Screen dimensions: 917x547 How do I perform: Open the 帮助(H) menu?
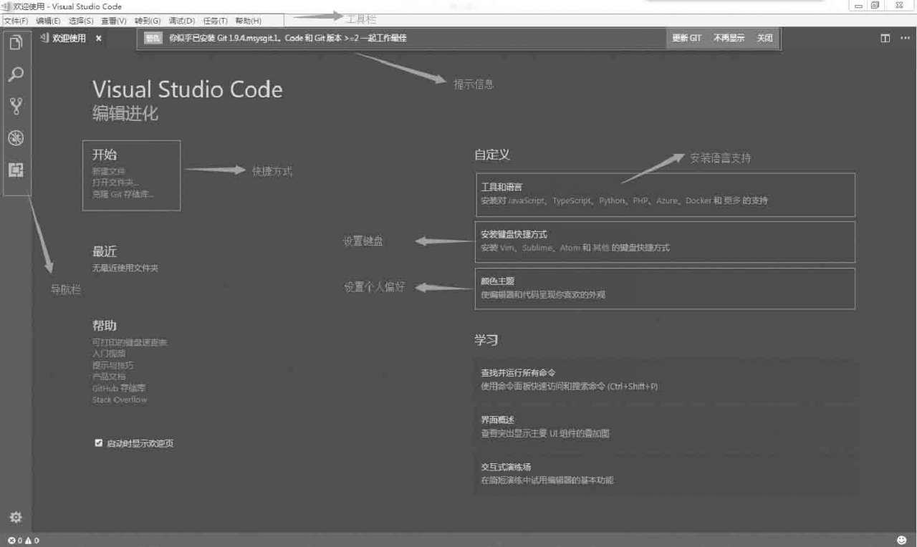click(x=248, y=21)
